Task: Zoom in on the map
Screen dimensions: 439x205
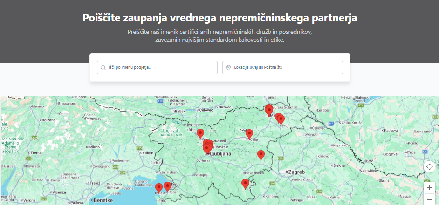Action: tap(429, 188)
